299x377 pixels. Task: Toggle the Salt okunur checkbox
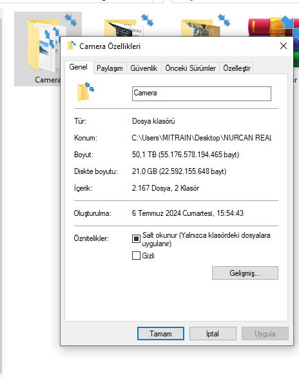(x=136, y=238)
